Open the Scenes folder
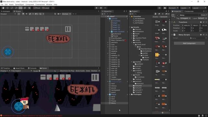This screenshot has width=208, height=117. pyautogui.click(x=138, y=66)
